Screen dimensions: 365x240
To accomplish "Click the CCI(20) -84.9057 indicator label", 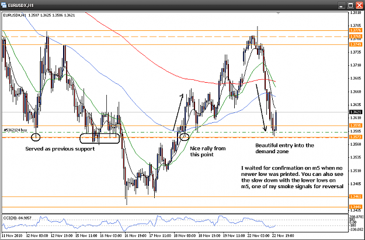I will [18, 218].
